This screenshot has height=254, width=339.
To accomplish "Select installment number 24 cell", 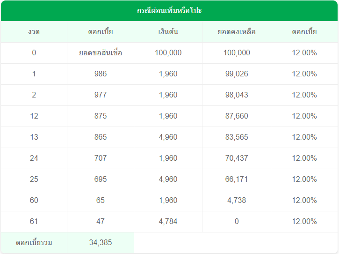I will [34, 158].
